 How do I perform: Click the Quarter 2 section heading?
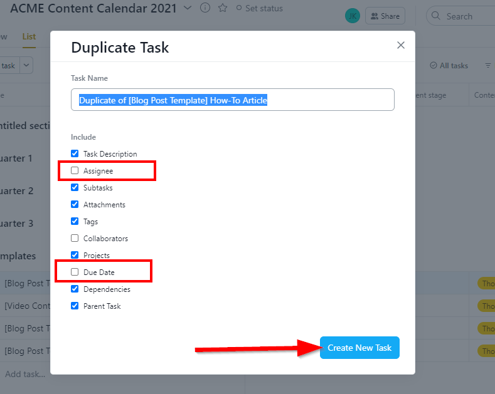16,191
